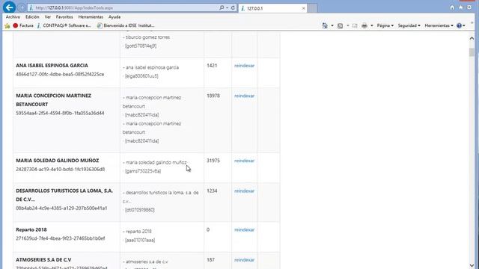
Task: Open the Ver menu
Action: 48,17
